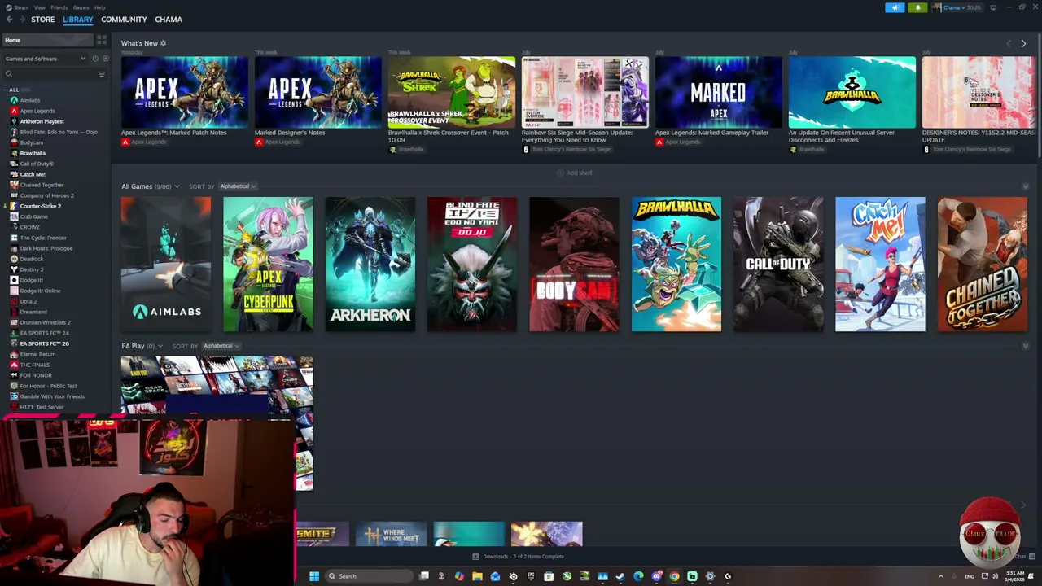Change All Games sort order dropdown

[238, 186]
